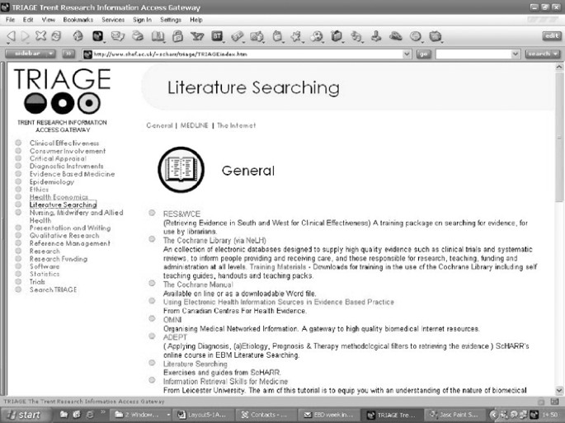Image resolution: width=565 pixels, height=423 pixels.
Task: Click the double-chevron button beside sidebar
Action: point(68,54)
